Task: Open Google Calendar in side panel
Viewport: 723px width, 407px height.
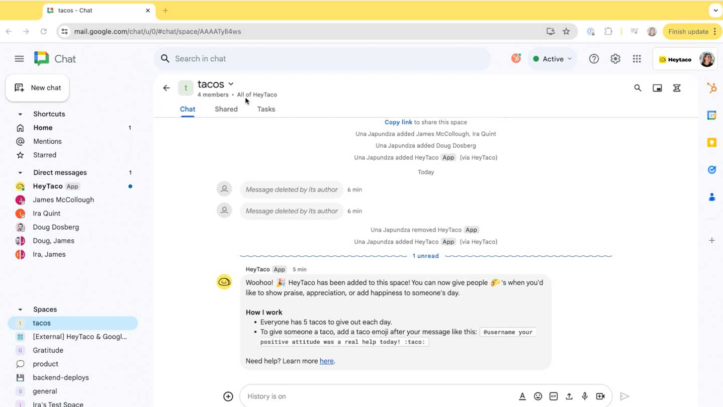Action: click(712, 115)
